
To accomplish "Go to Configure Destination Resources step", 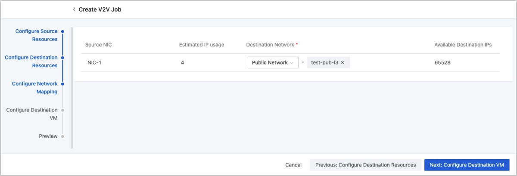I will pyautogui.click(x=31, y=62).
